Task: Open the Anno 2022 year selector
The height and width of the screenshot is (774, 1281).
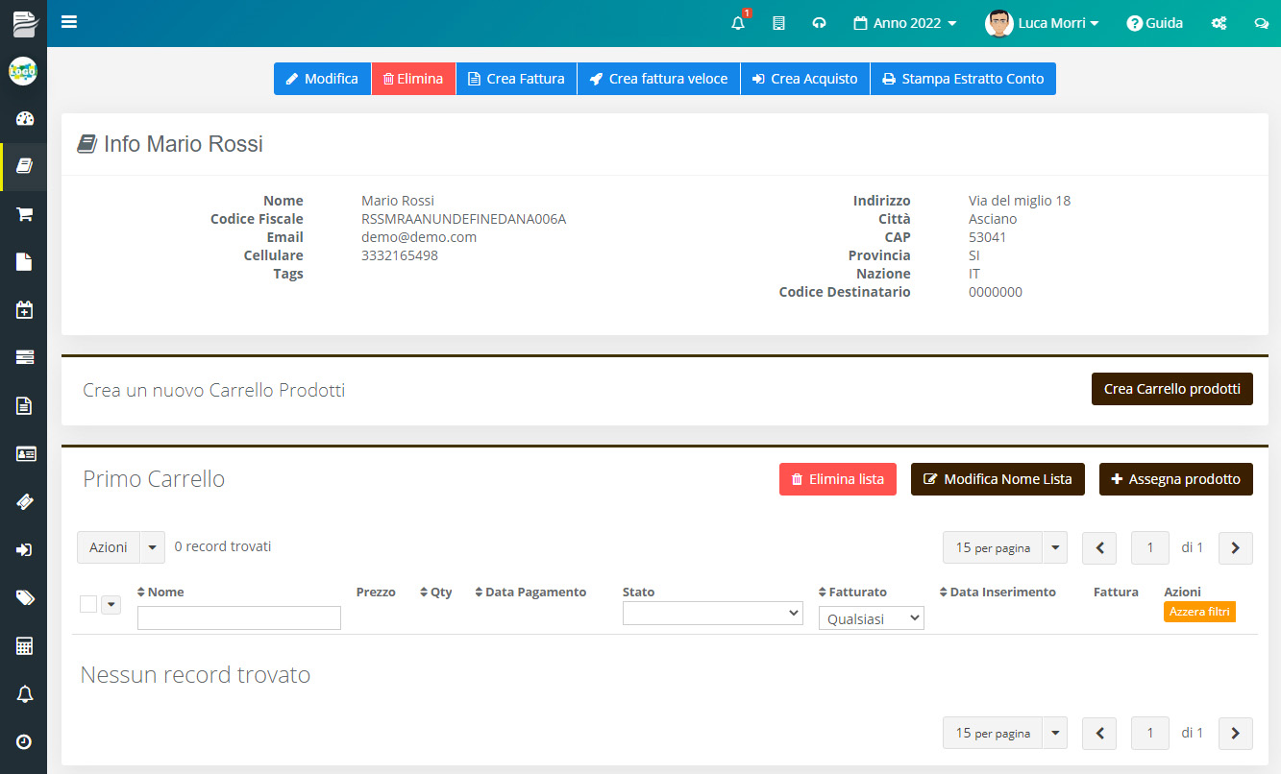Action: coord(905,23)
